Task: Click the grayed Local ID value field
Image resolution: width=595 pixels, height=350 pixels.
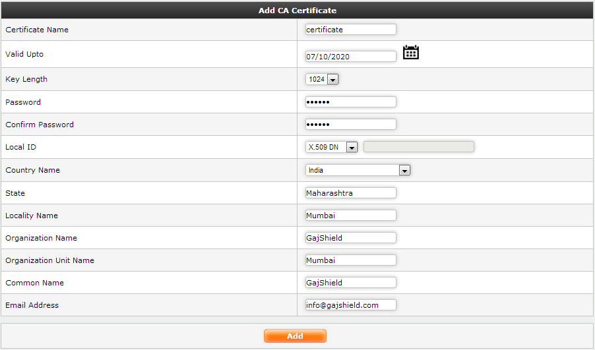Action: tap(418, 147)
